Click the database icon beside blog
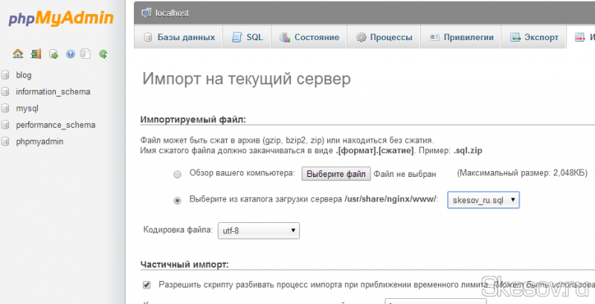 click(5, 75)
